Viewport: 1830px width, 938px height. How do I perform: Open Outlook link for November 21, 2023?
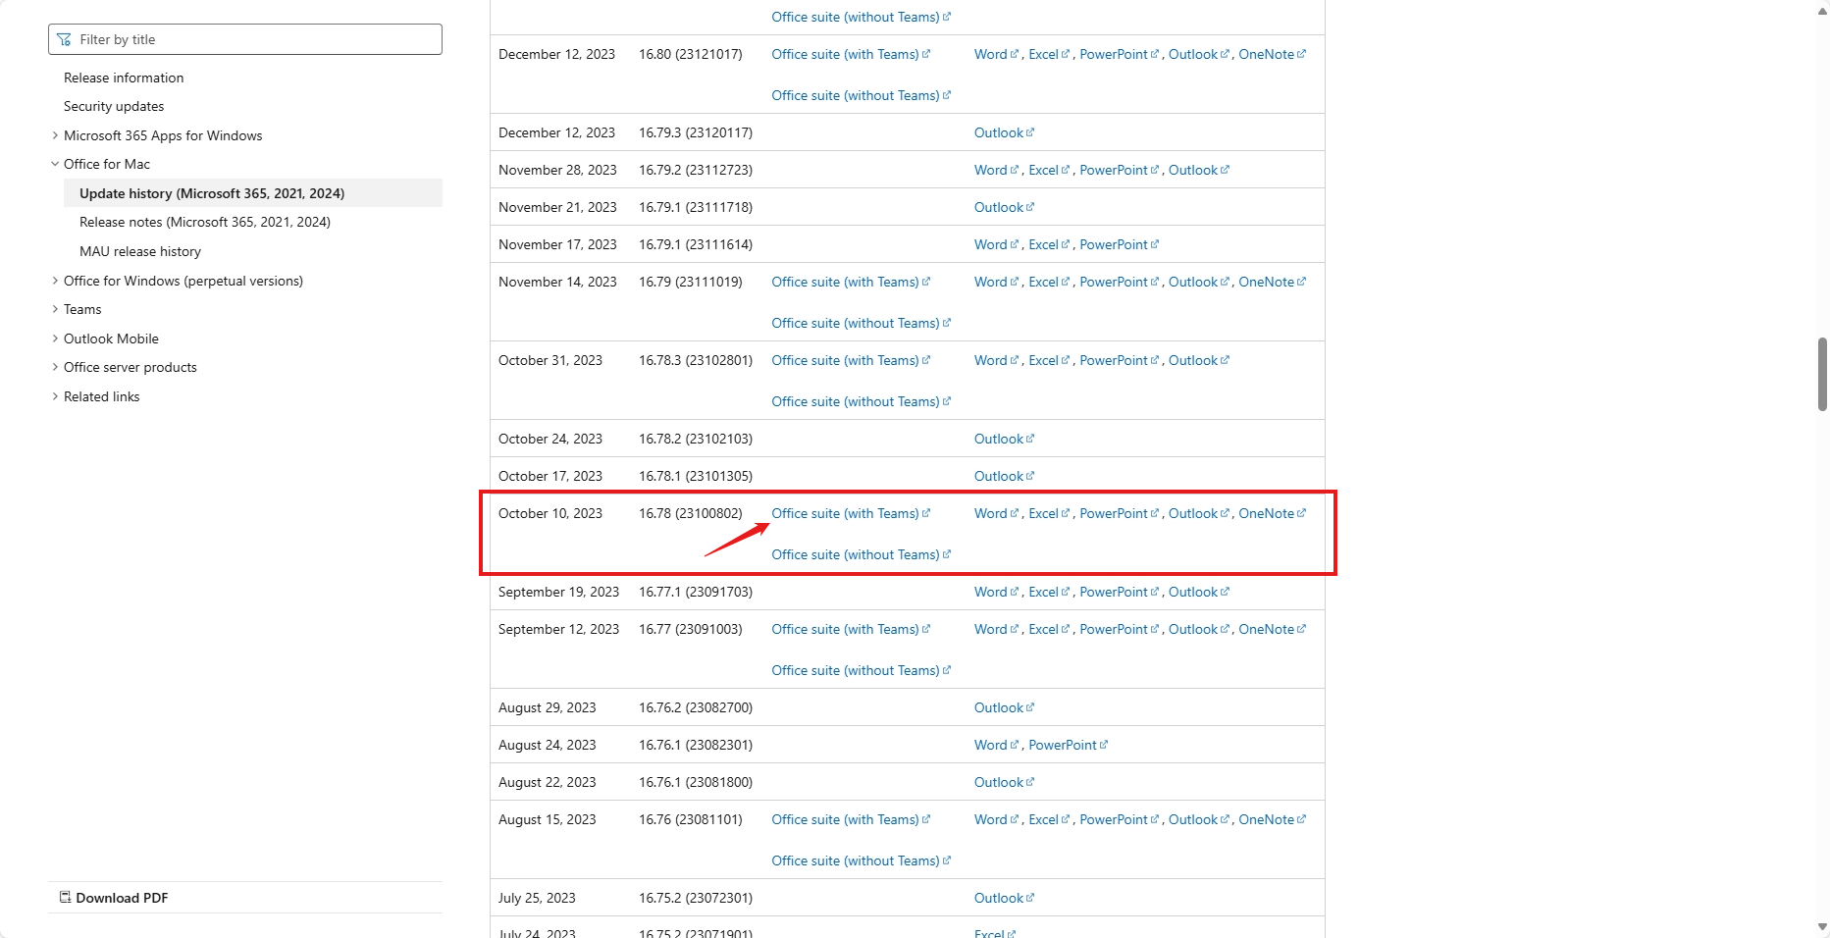click(1004, 207)
